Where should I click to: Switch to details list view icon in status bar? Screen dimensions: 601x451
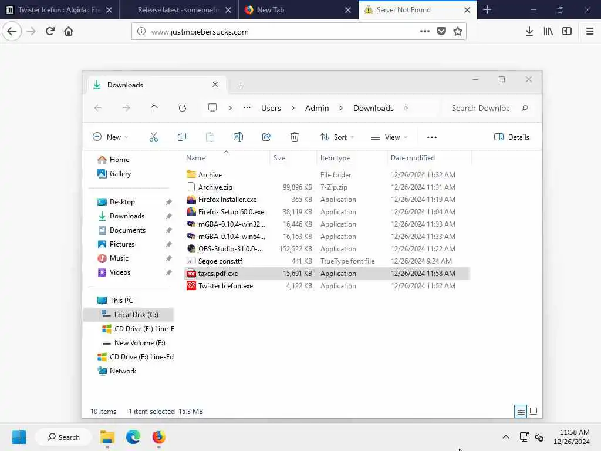(521, 412)
